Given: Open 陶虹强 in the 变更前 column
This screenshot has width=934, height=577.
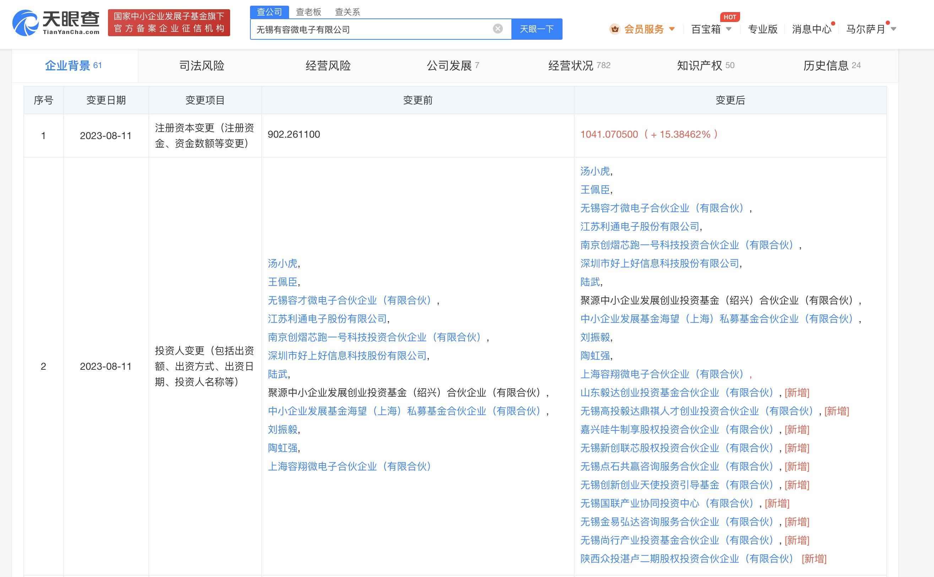Looking at the screenshot, I should pos(283,447).
